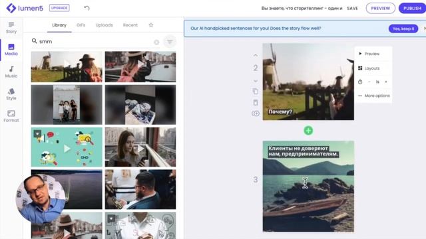Click the Lumen5 logo

click(x=25, y=8)
